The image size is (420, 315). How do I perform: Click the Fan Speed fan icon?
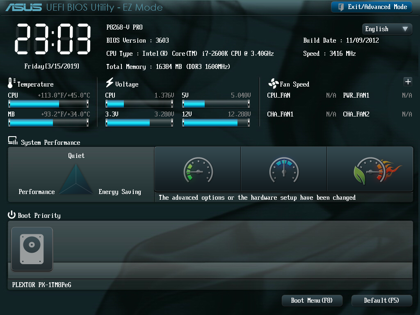(x=273, y=83)
